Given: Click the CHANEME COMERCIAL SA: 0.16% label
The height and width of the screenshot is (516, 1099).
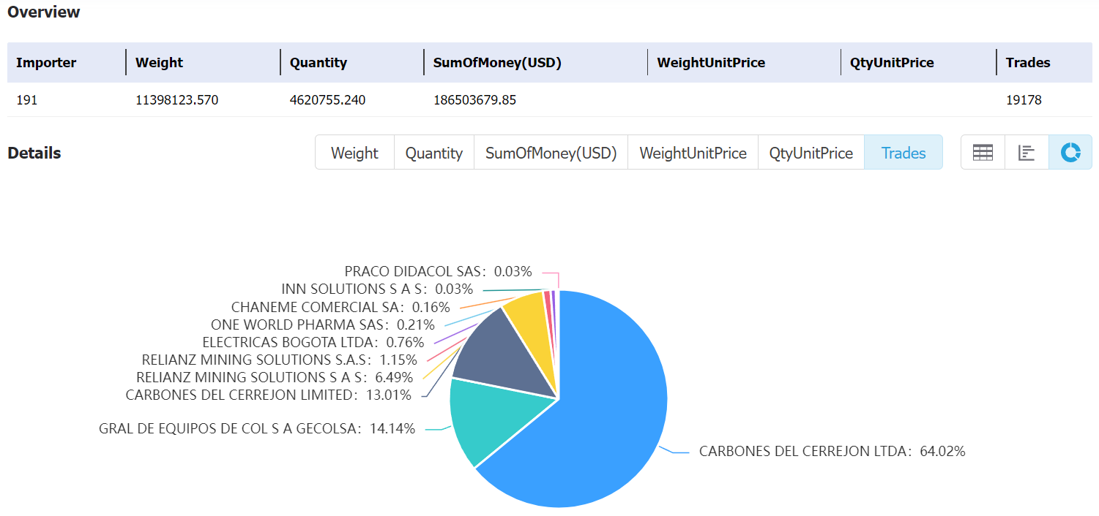Looking at the screenshot, I should [x=340, y=307].
